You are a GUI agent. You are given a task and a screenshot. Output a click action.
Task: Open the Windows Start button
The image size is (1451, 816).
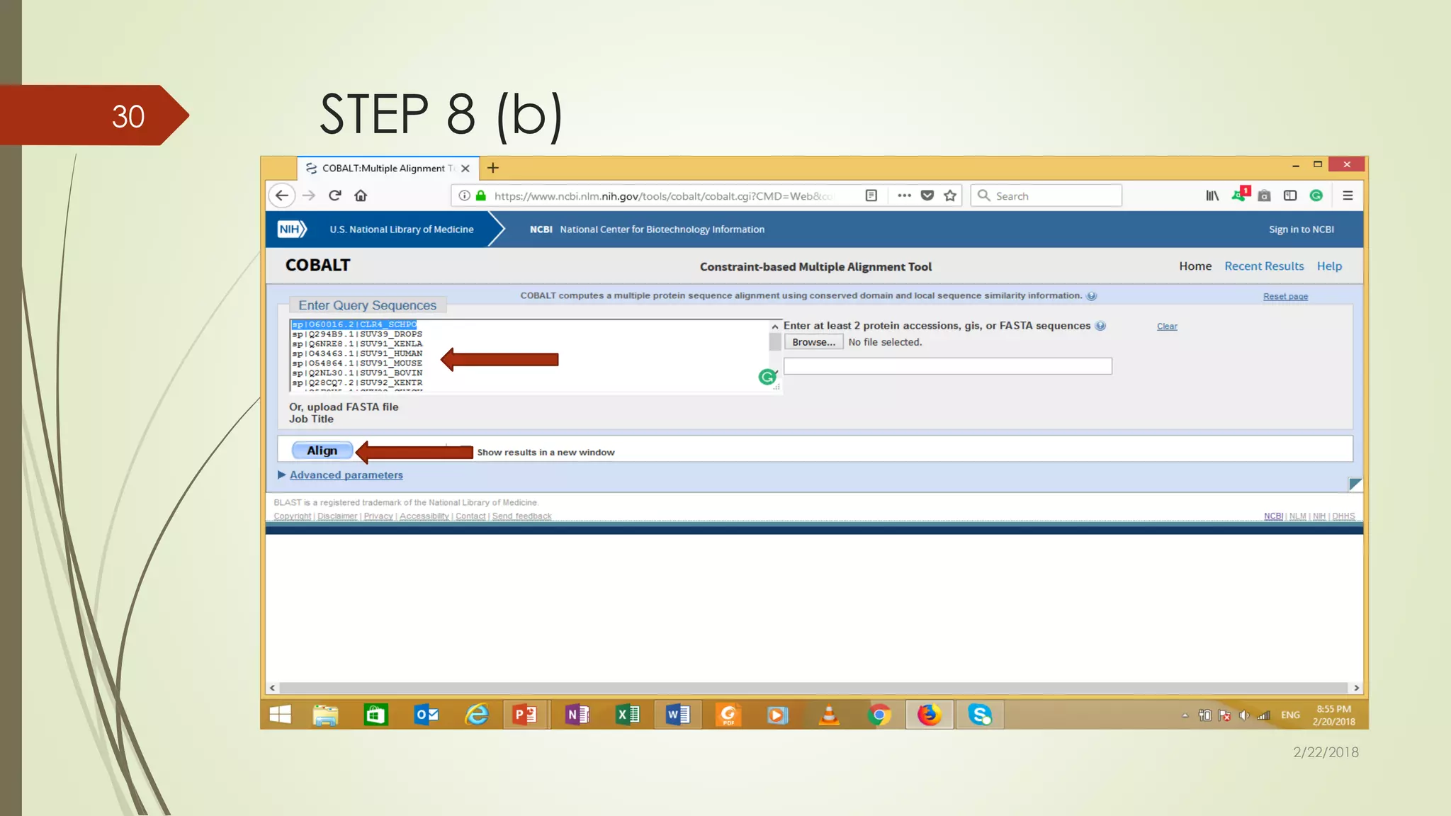tap(281, 715)
